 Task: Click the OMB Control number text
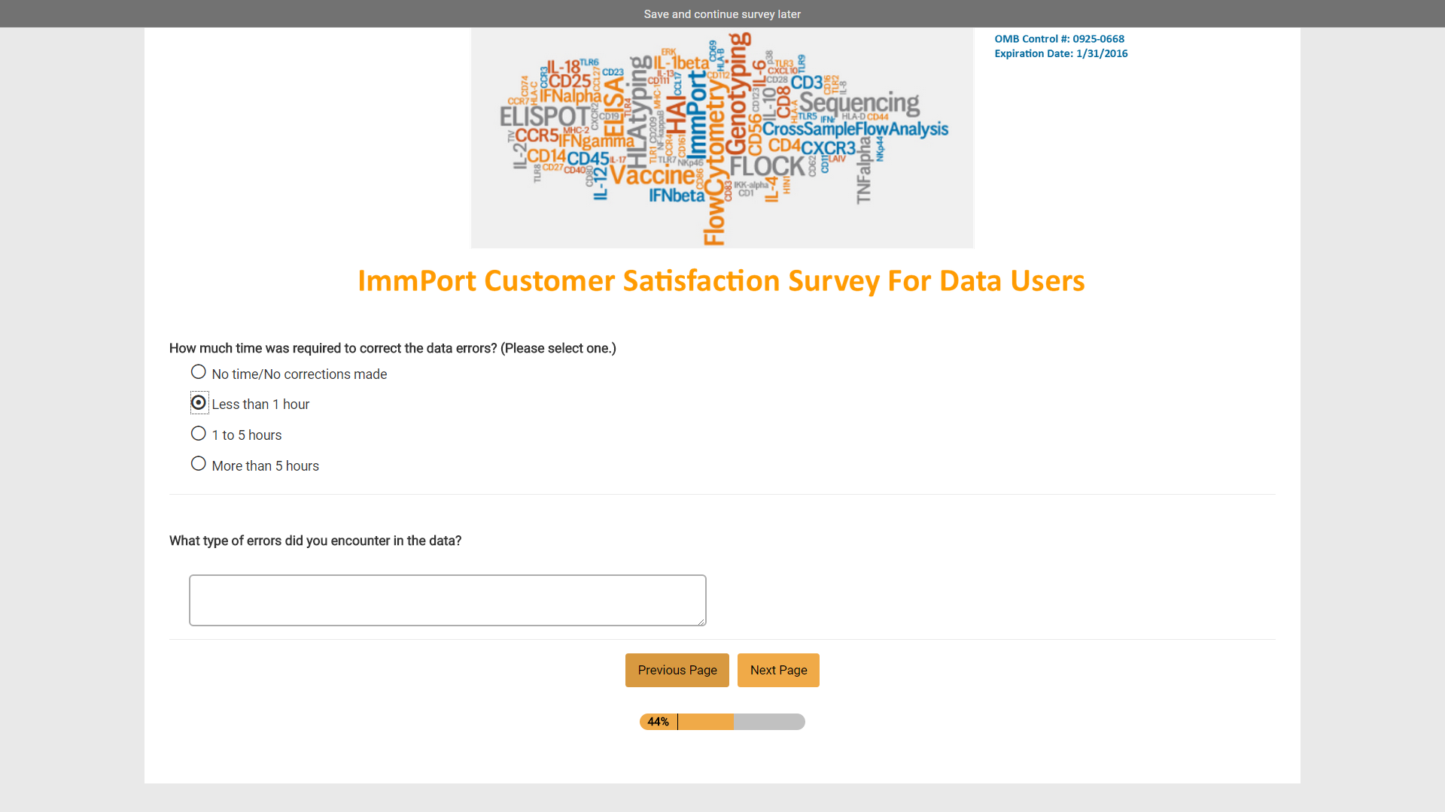coord(1059,39)
